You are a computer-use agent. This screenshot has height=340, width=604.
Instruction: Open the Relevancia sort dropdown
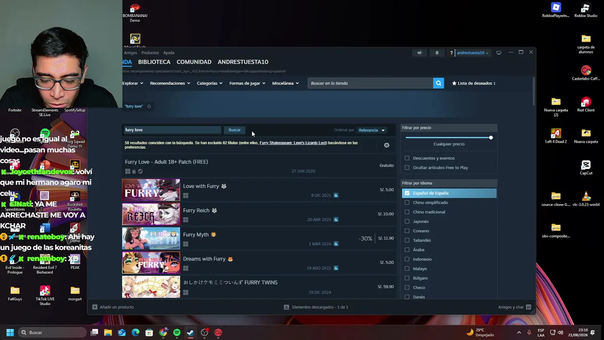[372, 130]
